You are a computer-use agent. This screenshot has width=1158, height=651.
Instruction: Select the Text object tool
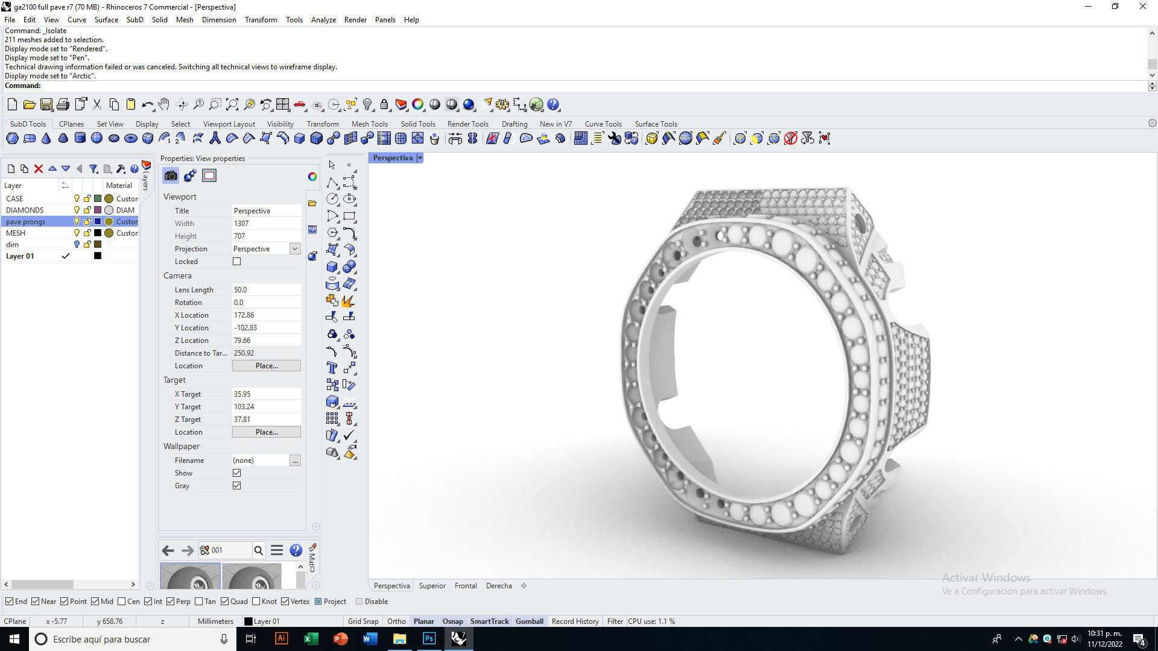tap(332, 368)
